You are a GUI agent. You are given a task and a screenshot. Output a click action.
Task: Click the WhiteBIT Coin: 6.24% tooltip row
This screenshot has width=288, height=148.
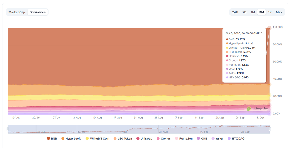pyautogui.click(x=241, y=48)
